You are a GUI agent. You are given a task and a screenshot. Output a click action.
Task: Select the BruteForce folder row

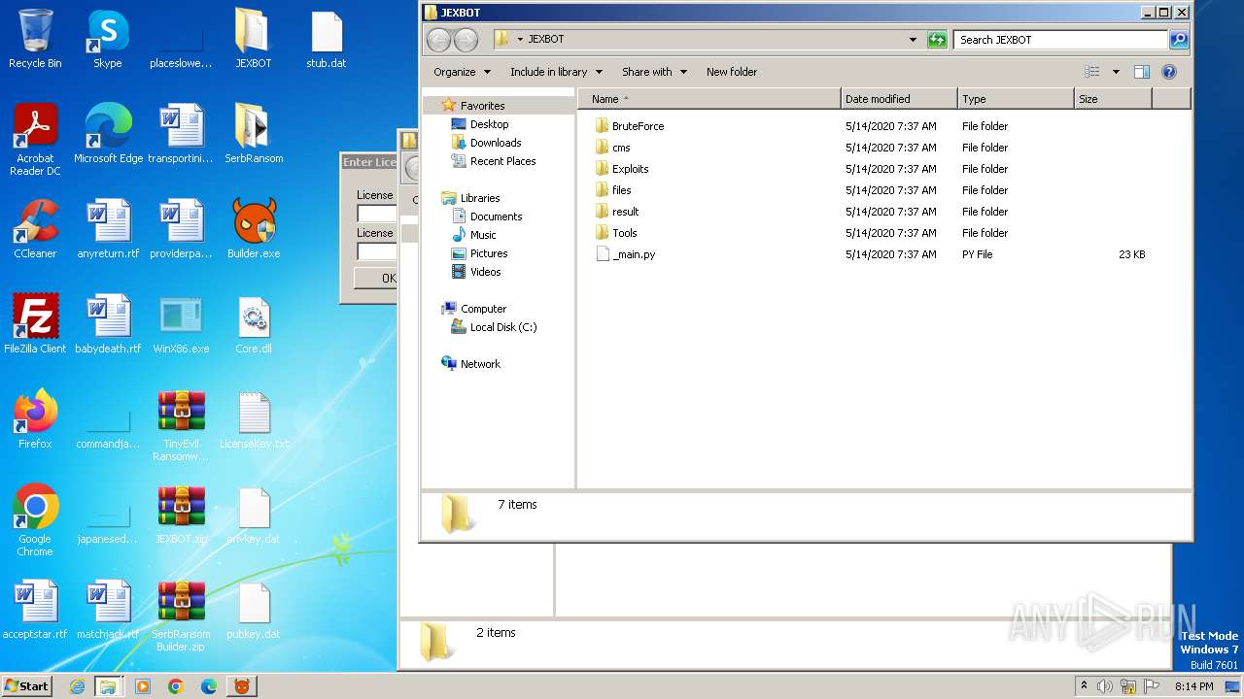(x=870, y=126)
